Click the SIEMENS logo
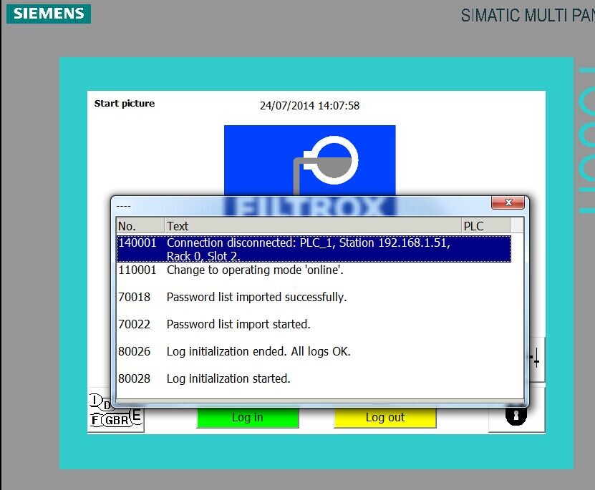This screenshot has width=595, height=490. [x=49, y=14]
